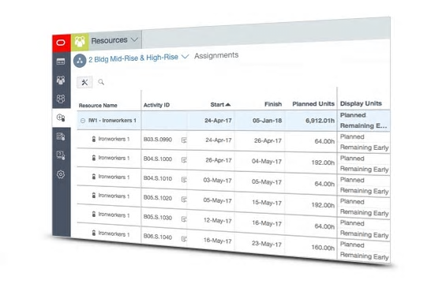Click the 12-May-17 start date cell
The image size is (442, 284).
[x=218, y=221]
